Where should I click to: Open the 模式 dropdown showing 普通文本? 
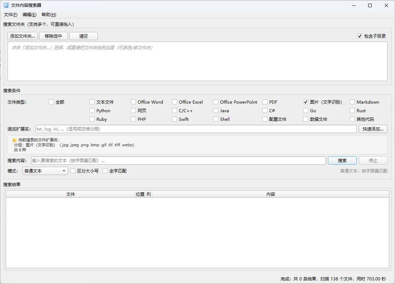tap(45, 171)
